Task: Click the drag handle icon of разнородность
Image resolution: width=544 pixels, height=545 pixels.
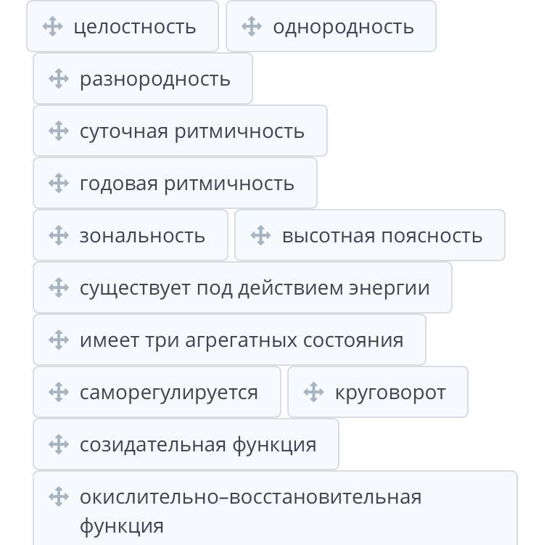Action: pyautogui.click(x=59, y=79)
